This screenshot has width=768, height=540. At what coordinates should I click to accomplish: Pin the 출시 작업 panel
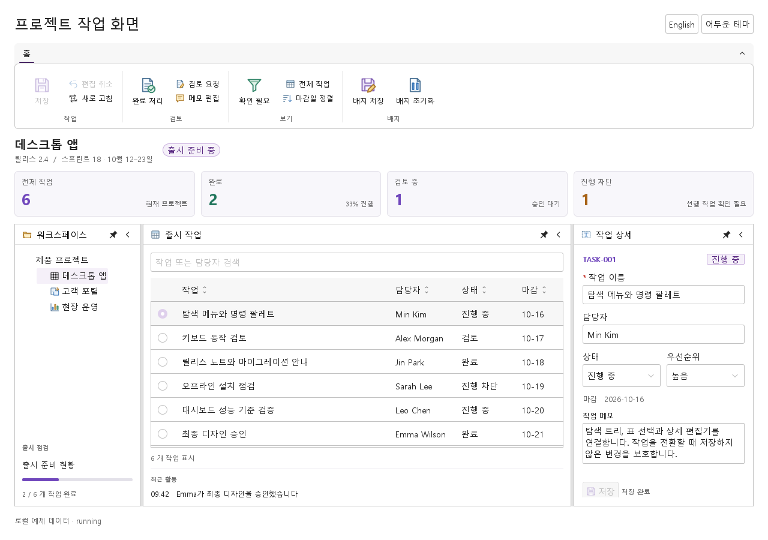pyautogui.click(x=544, y=235)
